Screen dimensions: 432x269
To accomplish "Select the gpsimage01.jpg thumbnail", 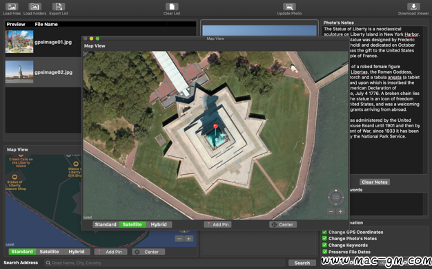I will click(x=19, y=42).
